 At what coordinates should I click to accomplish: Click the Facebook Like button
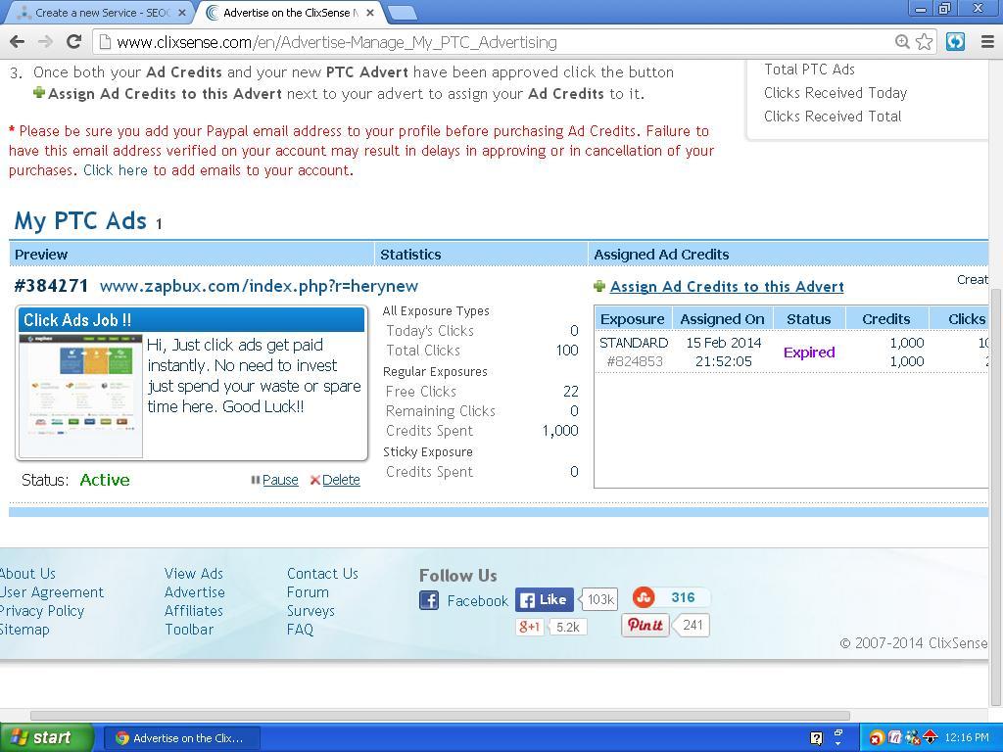click(x=545, y=599)
